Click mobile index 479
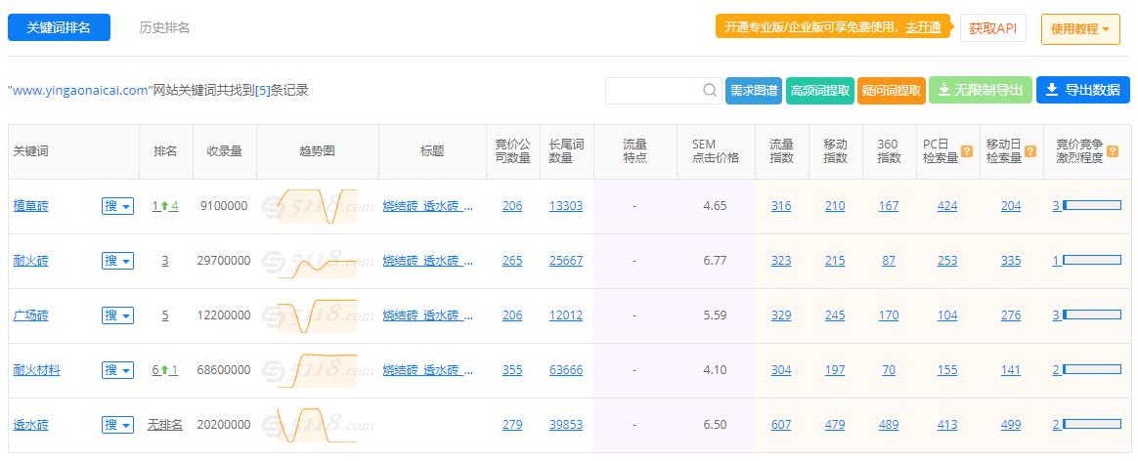1138x461 pixels. pos(835,425)
